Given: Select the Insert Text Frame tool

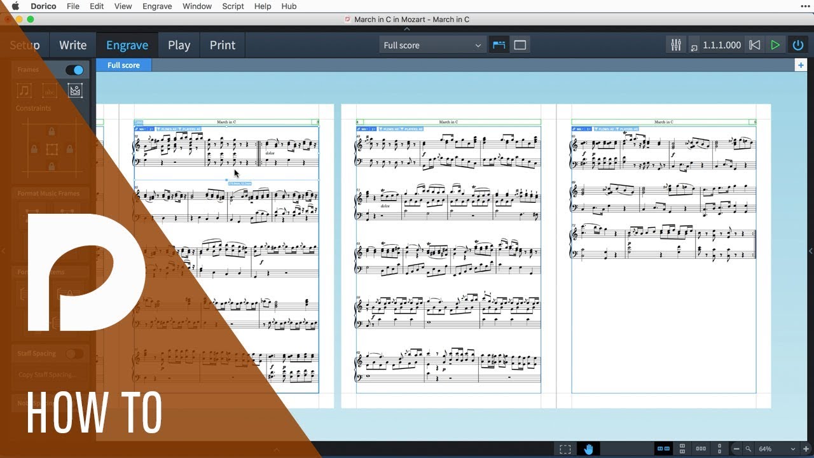Looking at the screenshot, I should coord(50,91).
